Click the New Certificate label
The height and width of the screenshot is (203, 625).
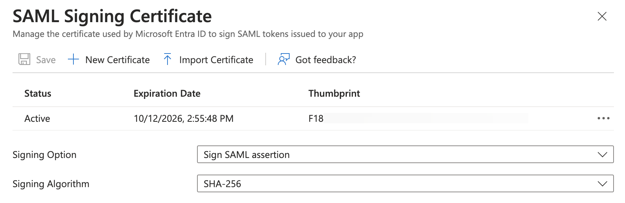(x=117, y=60)
